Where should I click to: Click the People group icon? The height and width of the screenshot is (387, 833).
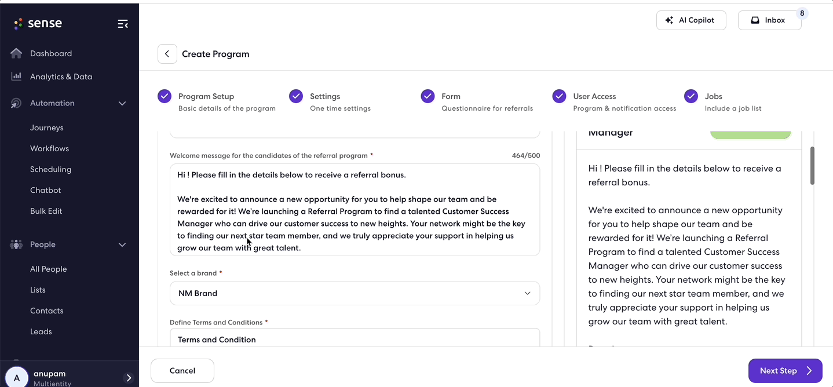click(x=16, y=244)
